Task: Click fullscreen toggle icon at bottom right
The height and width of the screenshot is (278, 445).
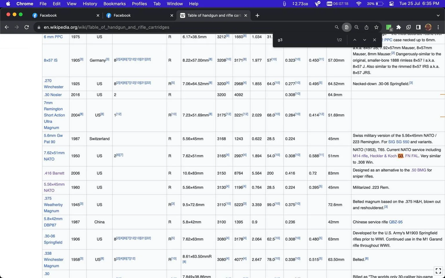Action: 438,271
